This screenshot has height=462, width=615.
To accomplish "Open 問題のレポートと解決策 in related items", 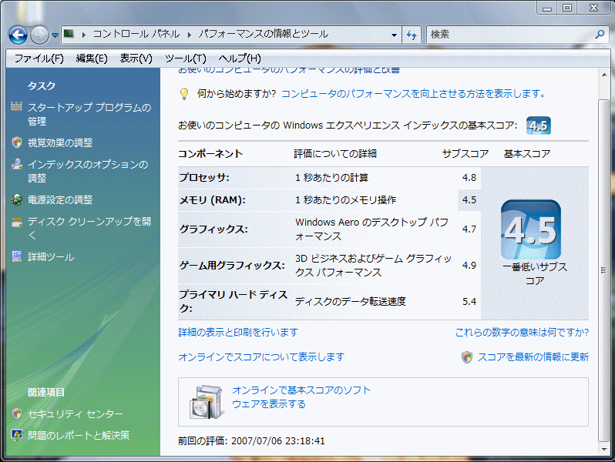I will (79, 435).
